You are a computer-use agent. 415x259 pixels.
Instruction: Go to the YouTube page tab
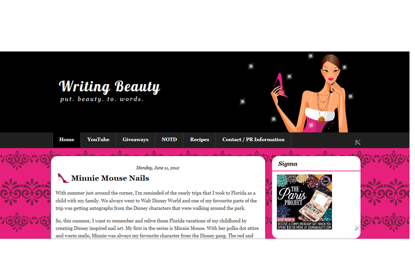pyautogui.click(x=98, y=140)
